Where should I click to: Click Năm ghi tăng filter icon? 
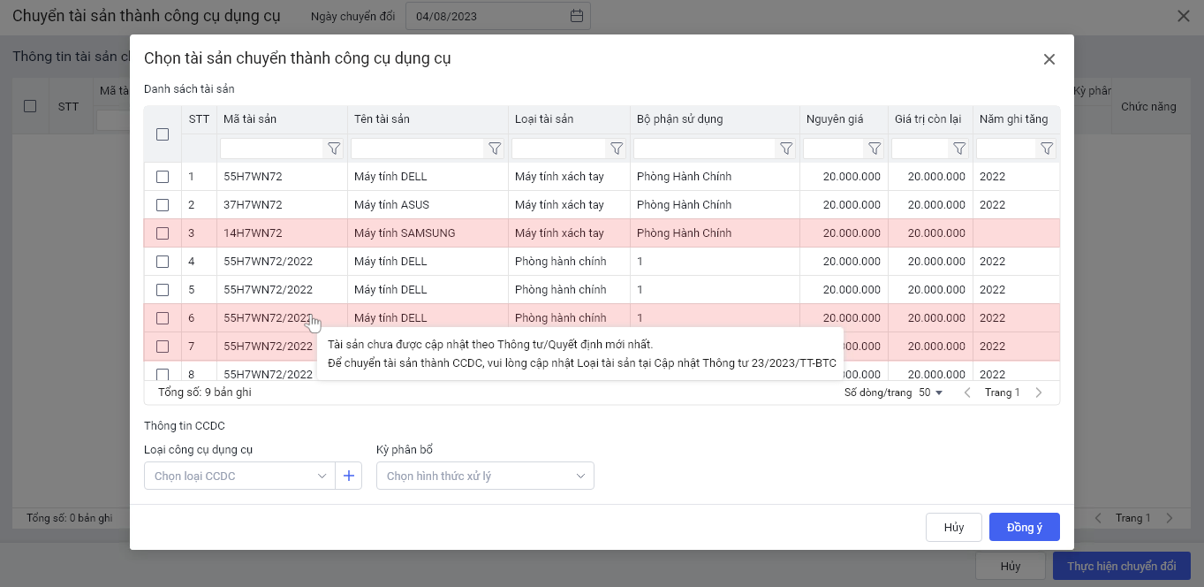click(1047, 149)
